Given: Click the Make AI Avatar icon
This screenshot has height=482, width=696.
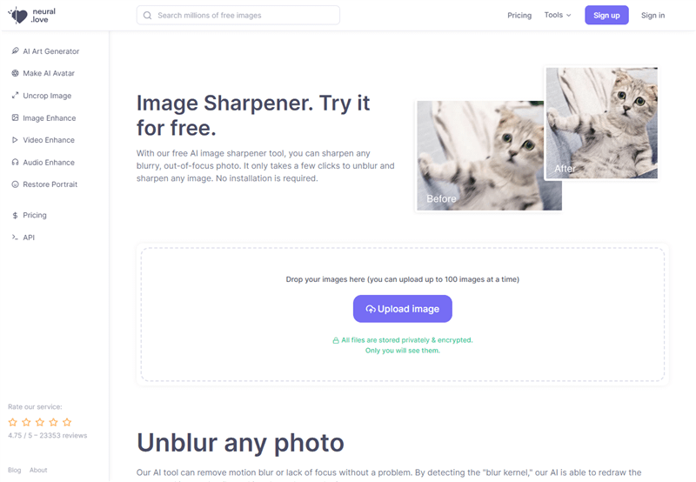Looking at the screenshot, I should tap(15, 73).
